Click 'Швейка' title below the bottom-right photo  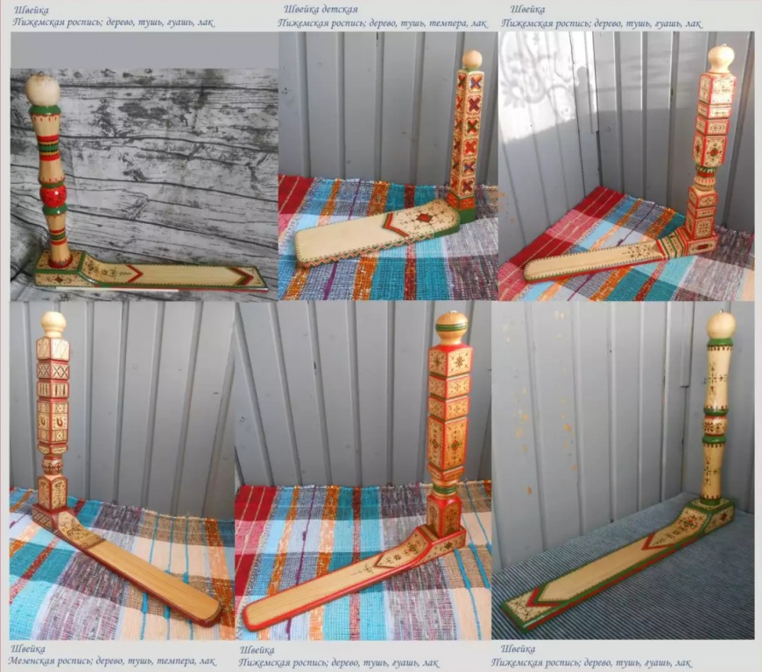pyautogui.click(x=518, y=648)
